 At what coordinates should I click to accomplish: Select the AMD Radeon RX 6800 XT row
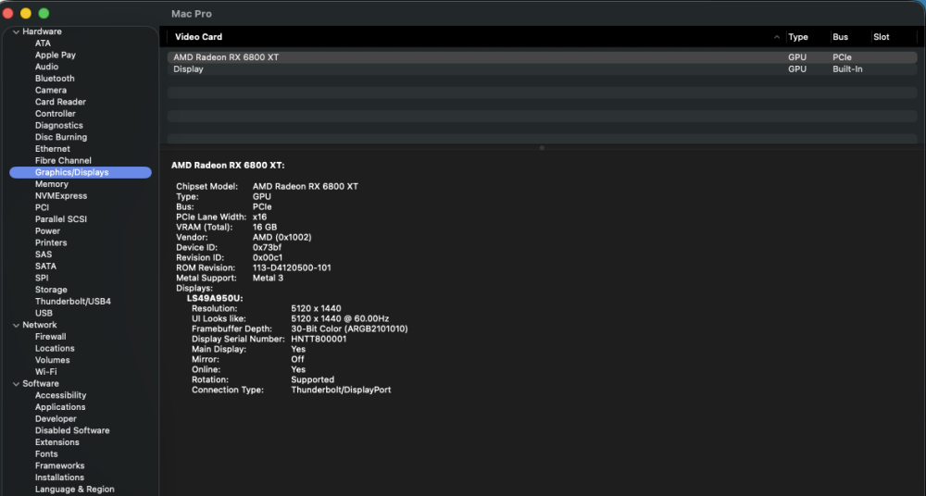[542, 57]
